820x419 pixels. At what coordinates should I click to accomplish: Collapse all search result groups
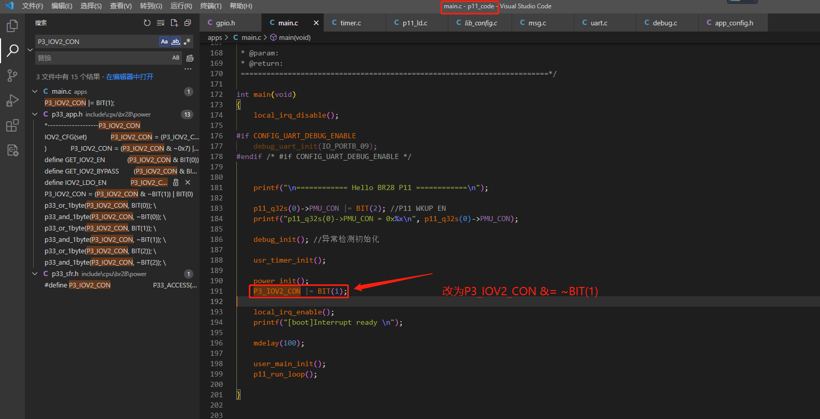coord(188,23)
